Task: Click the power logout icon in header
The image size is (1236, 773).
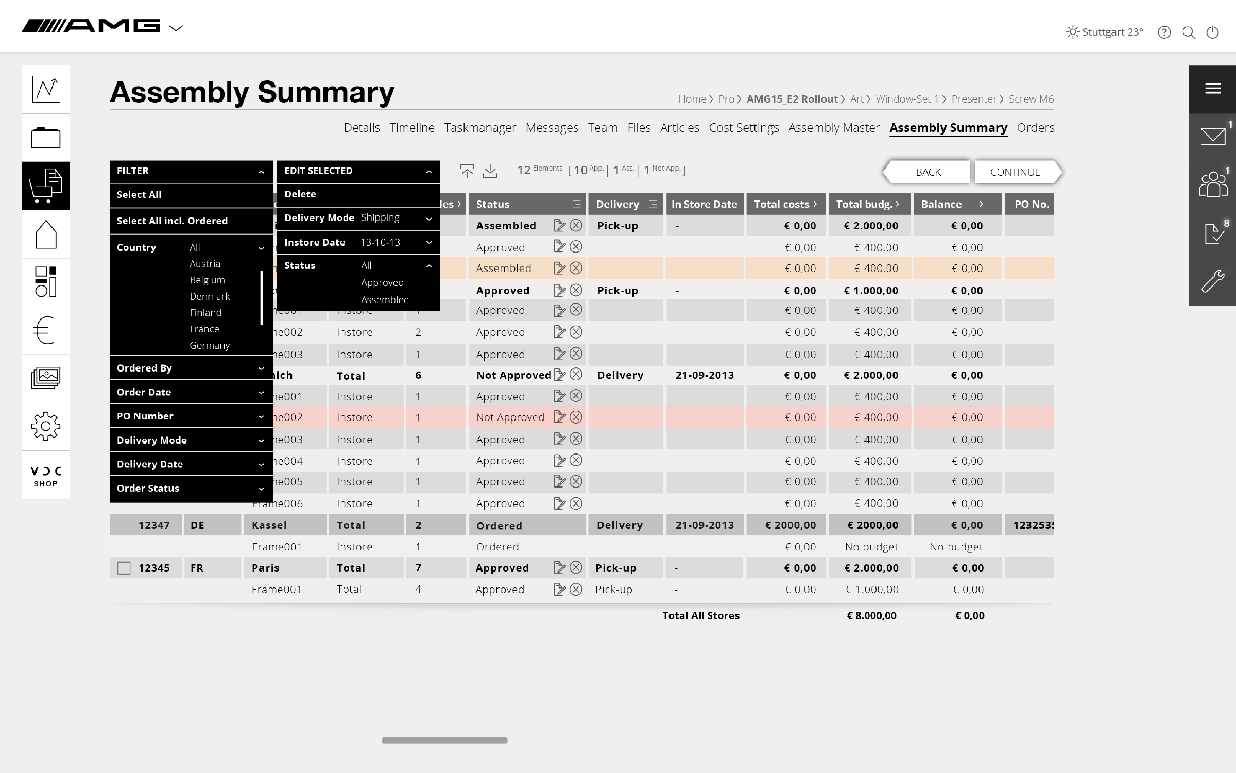Action: click(1213, 32)
